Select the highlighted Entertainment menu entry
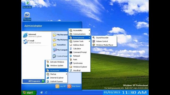Viewport: 170px width, 95px height. (79, 38)
